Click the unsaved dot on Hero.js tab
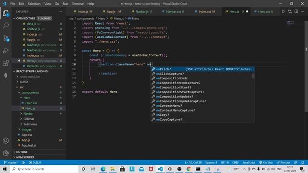Screen dimensions: 308x173 pos(247,12)
